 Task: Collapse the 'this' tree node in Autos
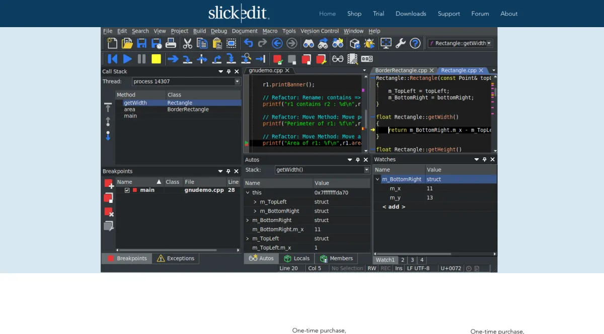247,192
